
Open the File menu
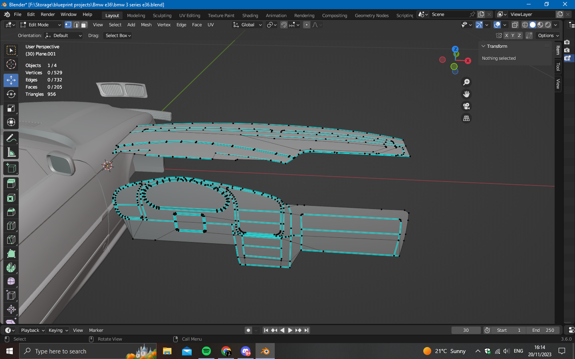(x=18, y=14)
